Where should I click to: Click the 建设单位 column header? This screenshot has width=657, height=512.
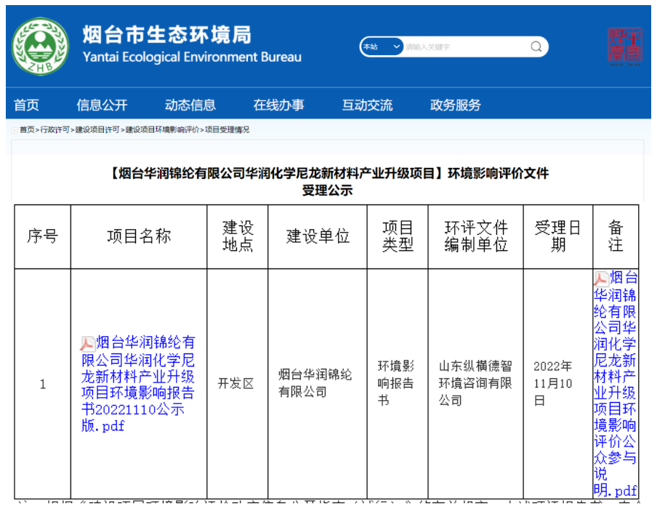coord(318,236)
